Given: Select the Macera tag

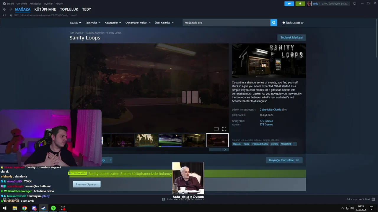Looking at the screenshot, I should point(237,144).
